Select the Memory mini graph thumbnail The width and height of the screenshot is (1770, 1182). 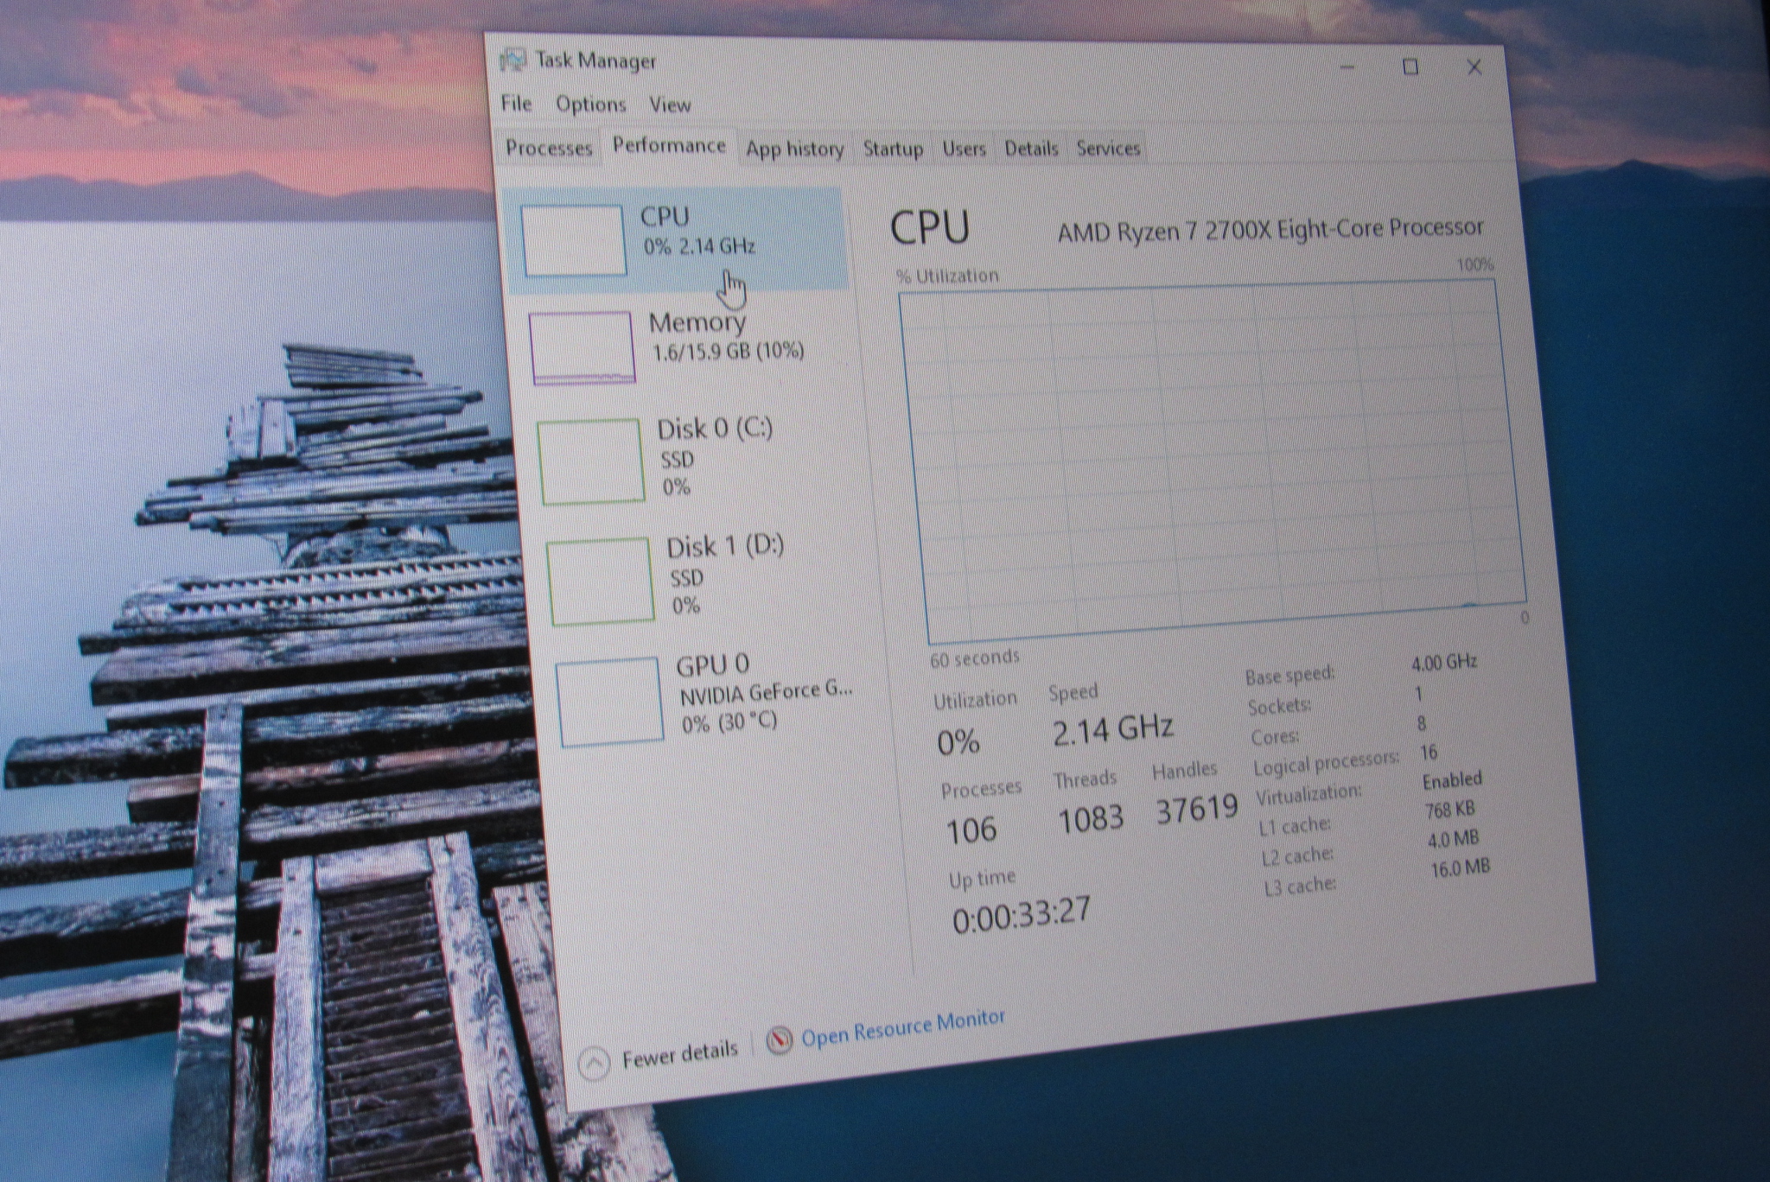(583, 347)
